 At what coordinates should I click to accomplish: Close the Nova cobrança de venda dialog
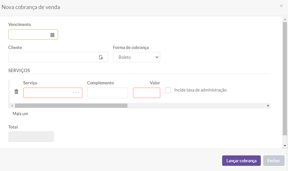(x=281, y=6)
